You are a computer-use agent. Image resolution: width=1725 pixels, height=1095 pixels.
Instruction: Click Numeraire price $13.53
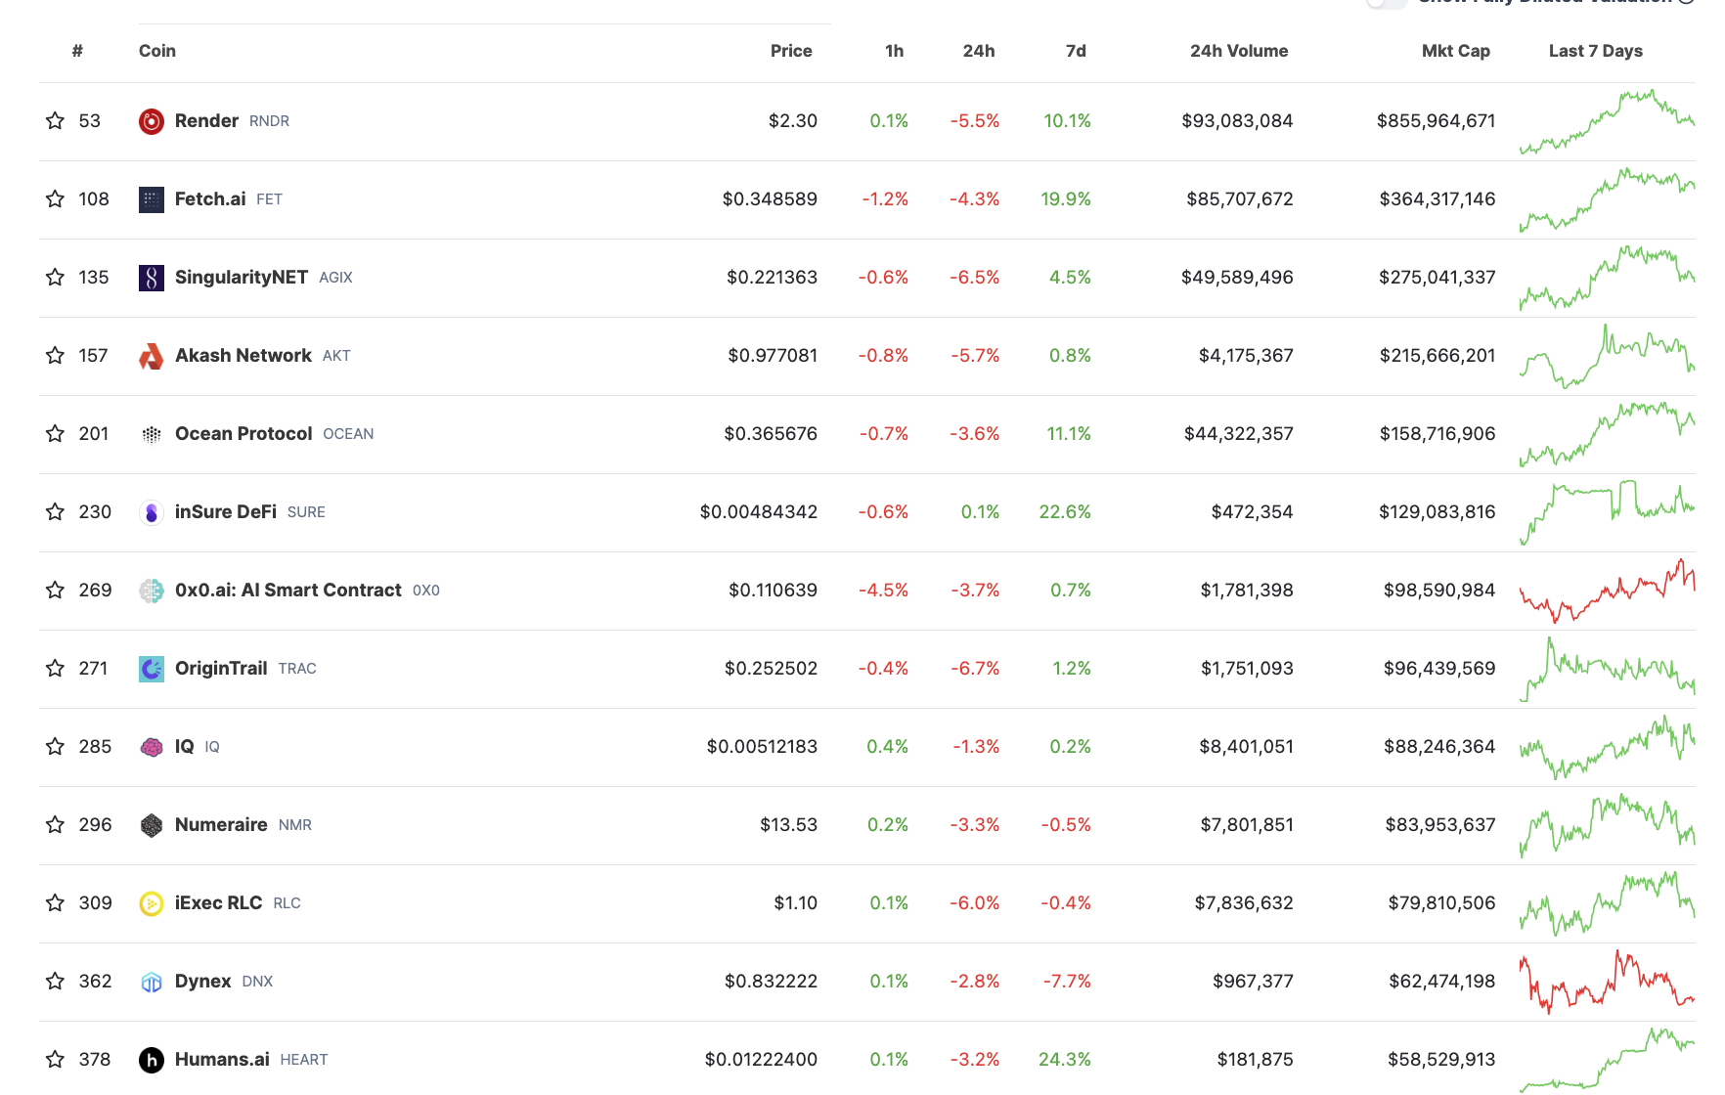[789, 824]
